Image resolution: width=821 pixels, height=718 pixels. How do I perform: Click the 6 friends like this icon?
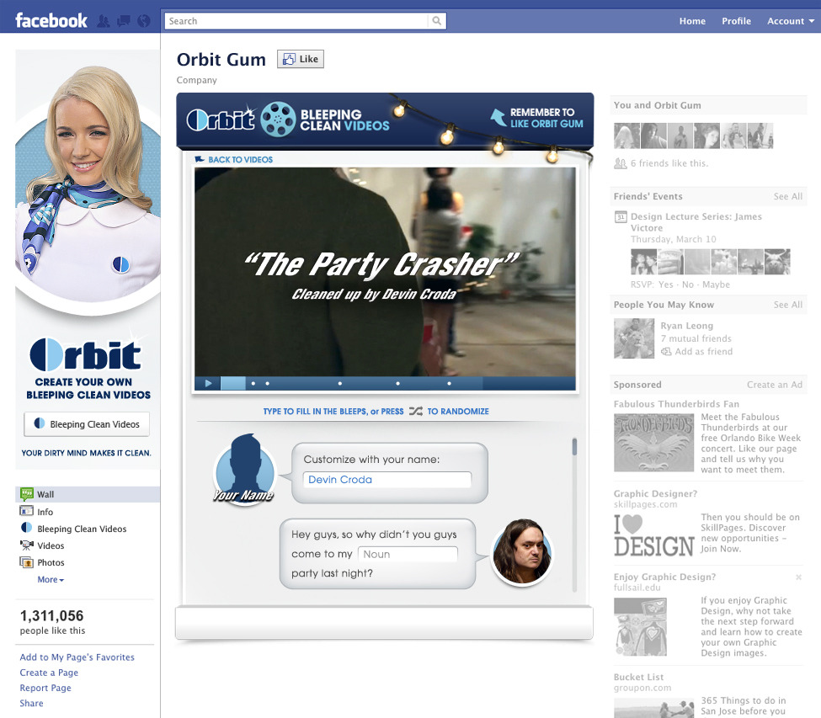pos(621,163)
